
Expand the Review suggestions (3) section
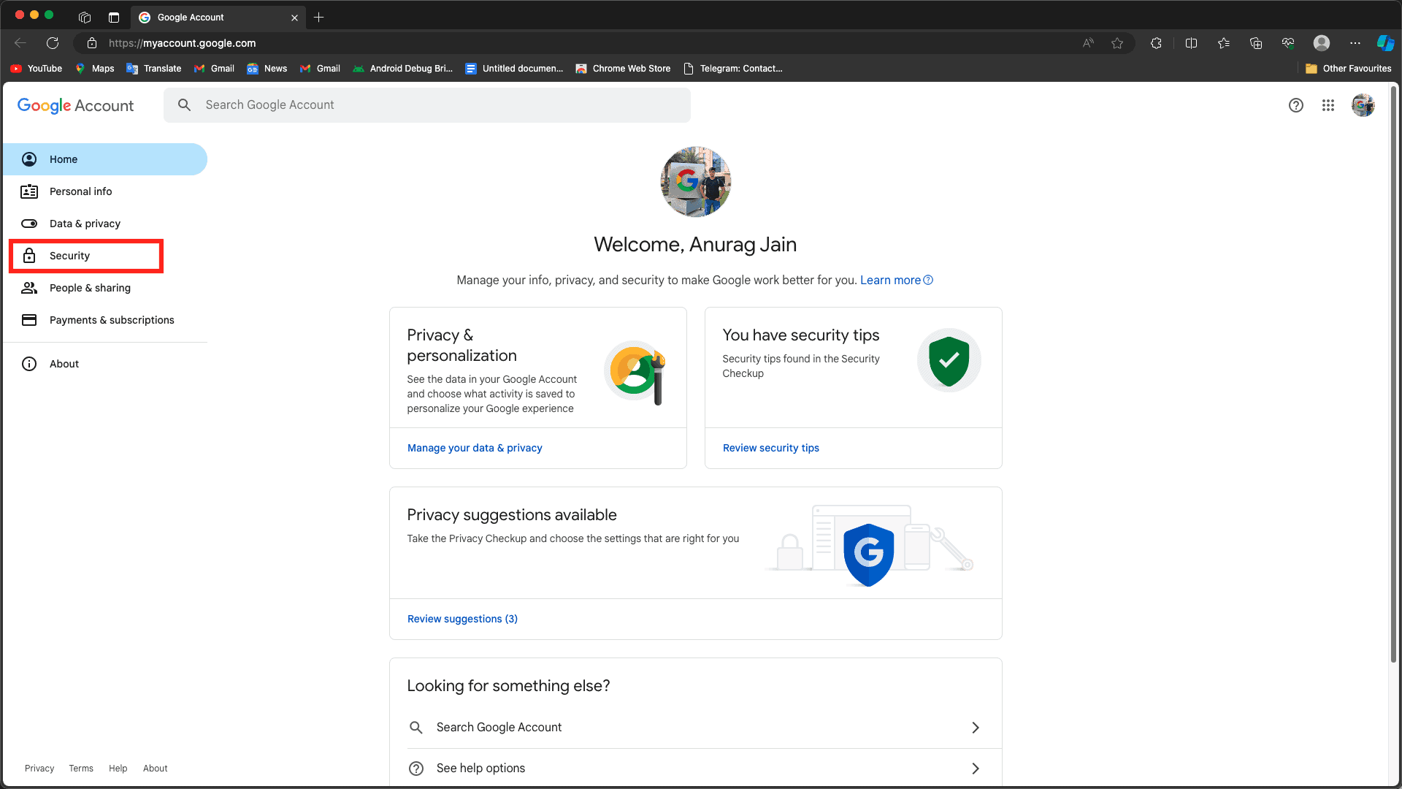point(462,619)
